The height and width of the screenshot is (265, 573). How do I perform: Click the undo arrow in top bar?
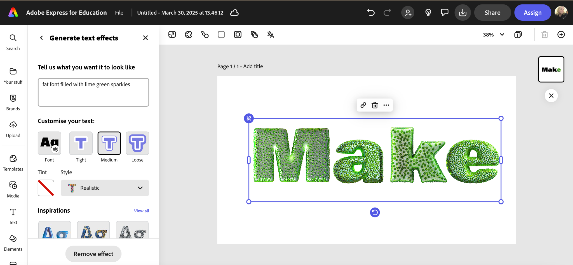371,13
